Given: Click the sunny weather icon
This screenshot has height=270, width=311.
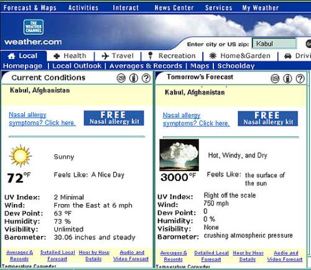Looking at the screenshot, I should (21, 156).
